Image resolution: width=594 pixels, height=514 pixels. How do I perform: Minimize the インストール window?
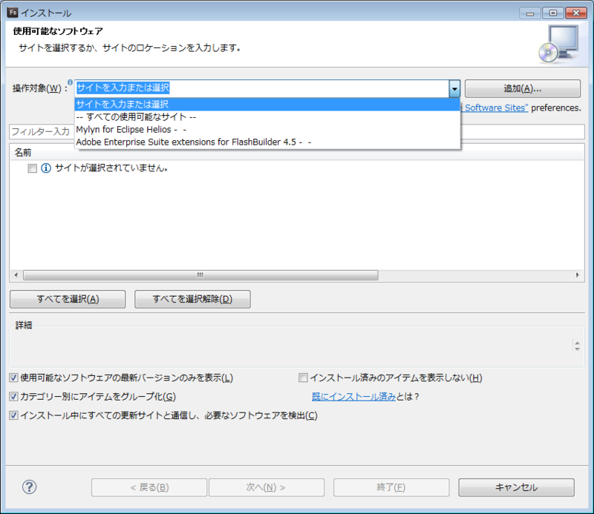[x=530, y=13]
